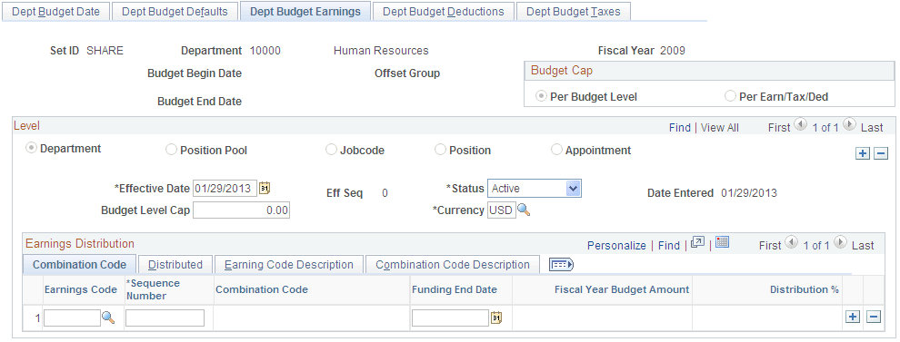
Task: Click Last link in Earnings Distribution header
Action: click(x=863, y=245)
